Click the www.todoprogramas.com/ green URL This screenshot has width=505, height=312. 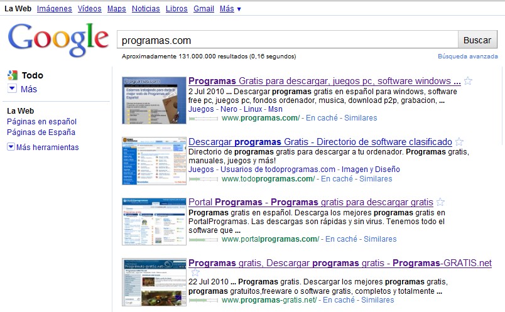click(268, 179)
